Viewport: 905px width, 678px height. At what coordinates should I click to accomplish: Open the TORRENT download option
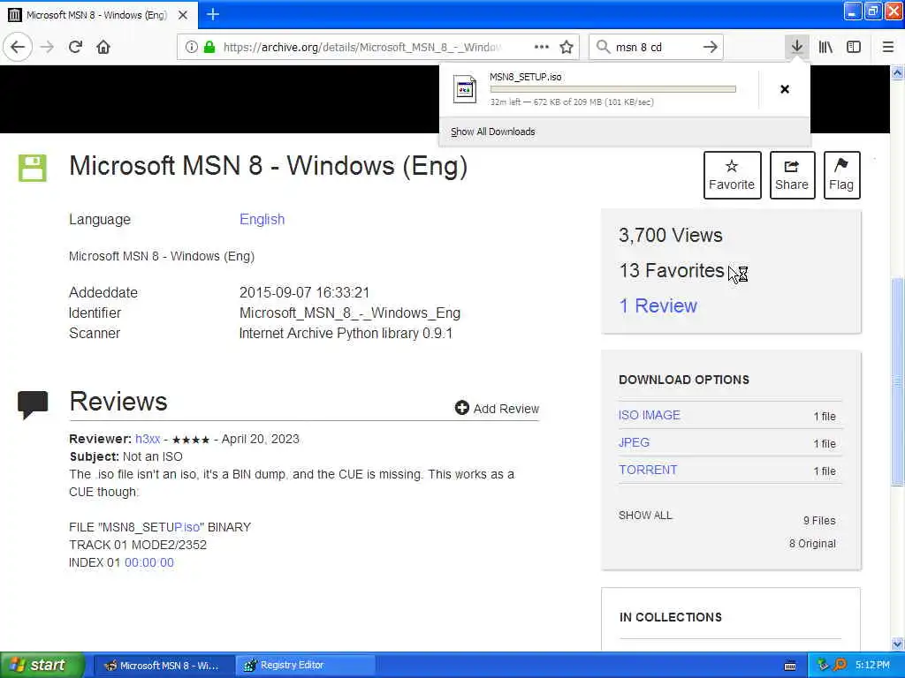point(648,470)
